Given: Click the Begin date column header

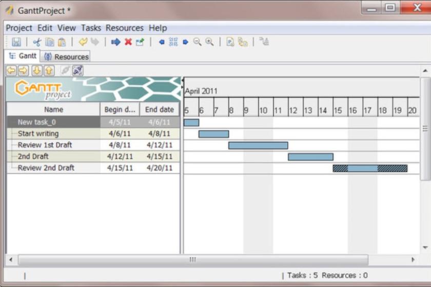Looking at the screenshot, I should click(120, 110).
